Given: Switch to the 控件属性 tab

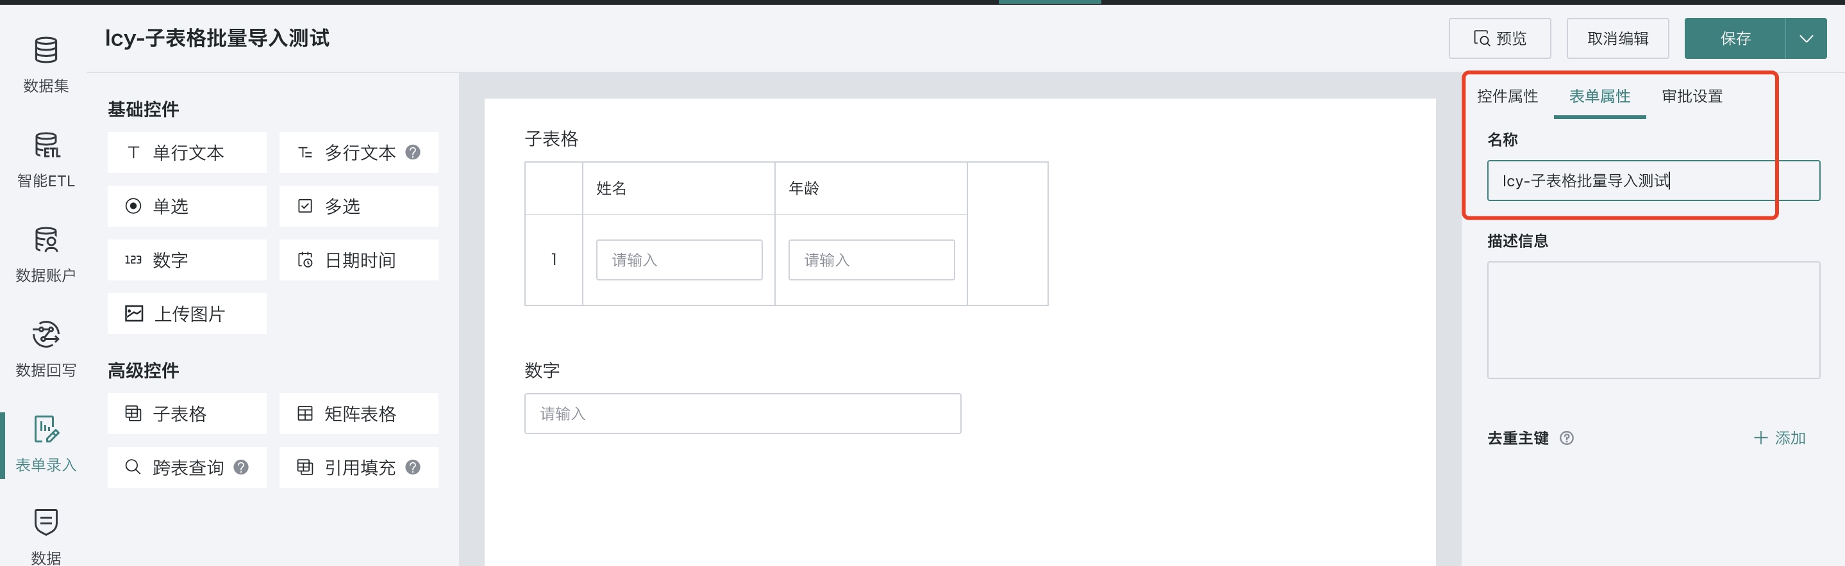Looking at the screenshot, I should click(x=1507, y=96).
